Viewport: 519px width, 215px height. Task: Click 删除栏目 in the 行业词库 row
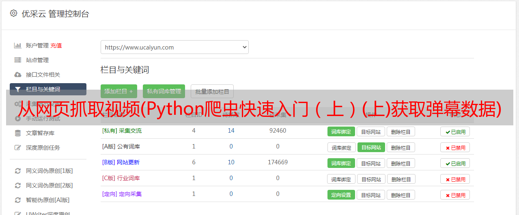coord(401,179)
